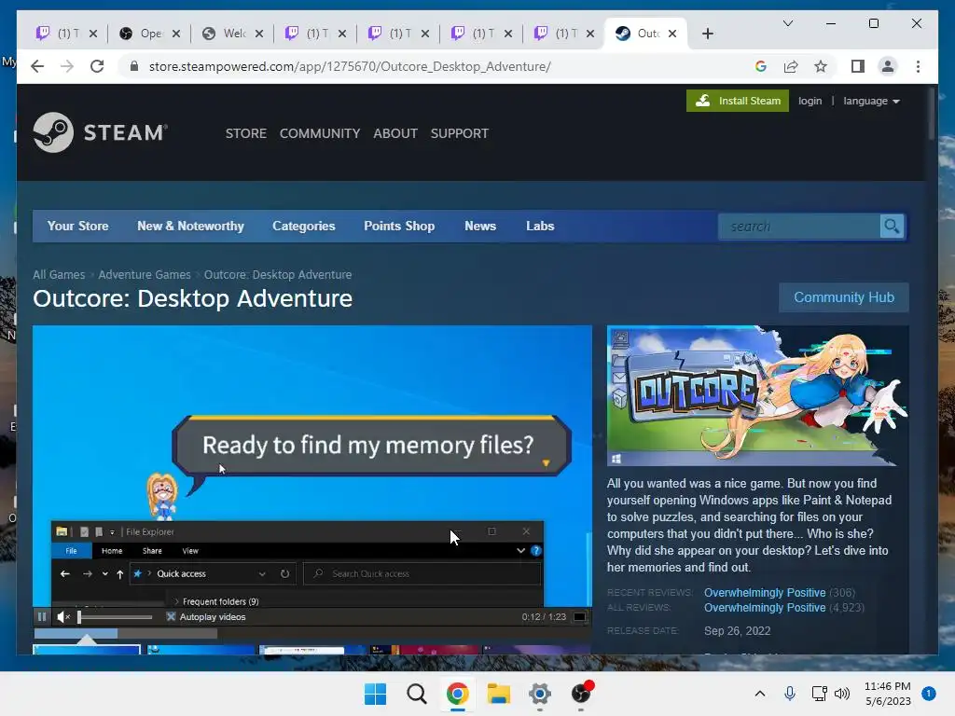The width and height of the screenshot is (955, 716).
Task: Open Windows taskbar search
Action: [x=417, y=694]
